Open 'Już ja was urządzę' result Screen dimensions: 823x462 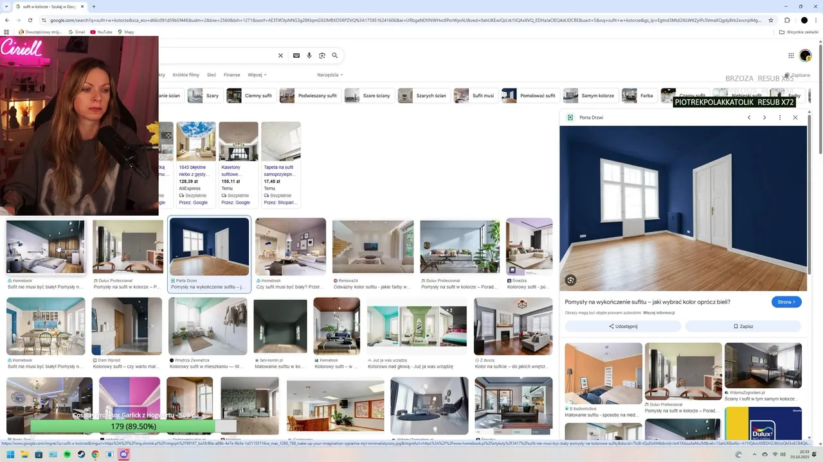click(417, 326)
